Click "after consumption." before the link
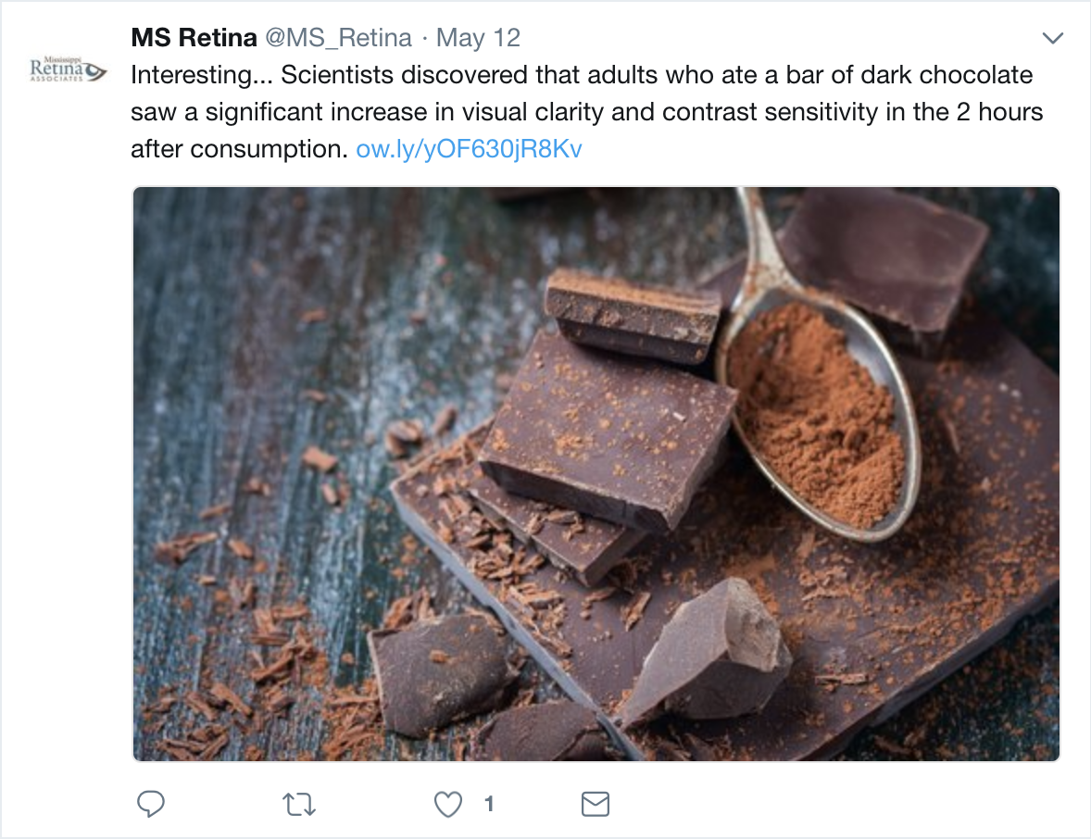This screenshot has width=1091, height=839. pyautogui.click(x=239, y=149)
